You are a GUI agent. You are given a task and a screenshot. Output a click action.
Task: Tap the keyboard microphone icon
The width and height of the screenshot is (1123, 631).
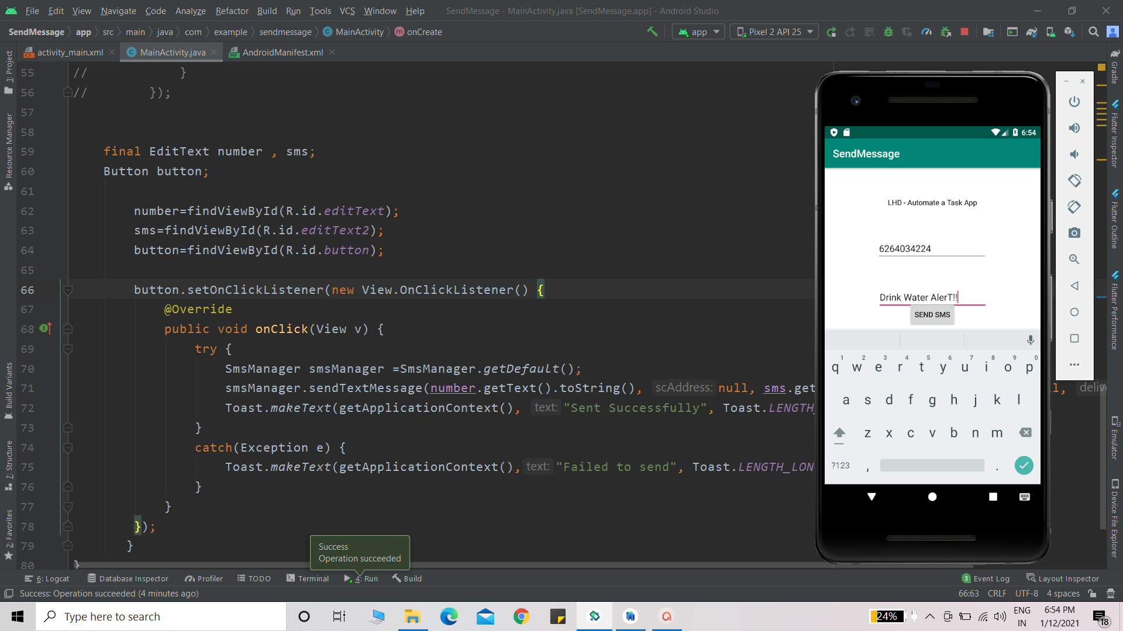tap(1030, 340)
